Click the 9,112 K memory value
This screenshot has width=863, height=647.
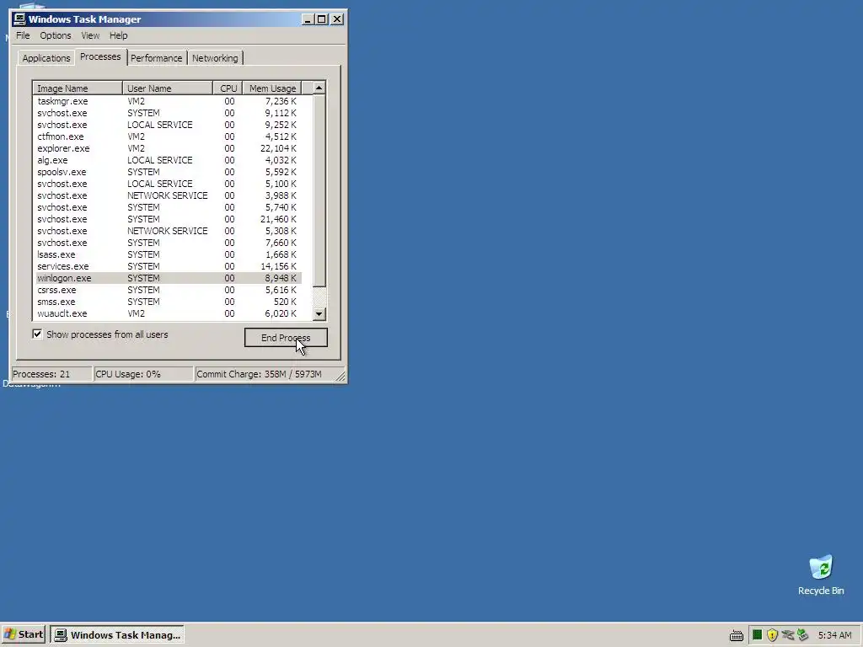[x=281, y=113]
